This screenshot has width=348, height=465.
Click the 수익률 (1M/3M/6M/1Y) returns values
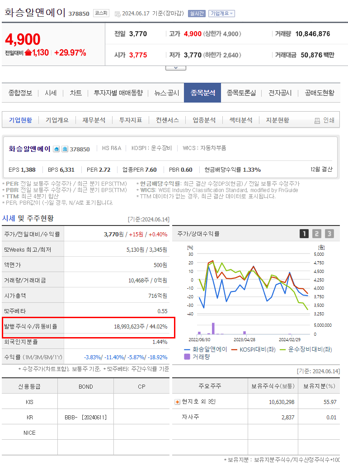126,357
